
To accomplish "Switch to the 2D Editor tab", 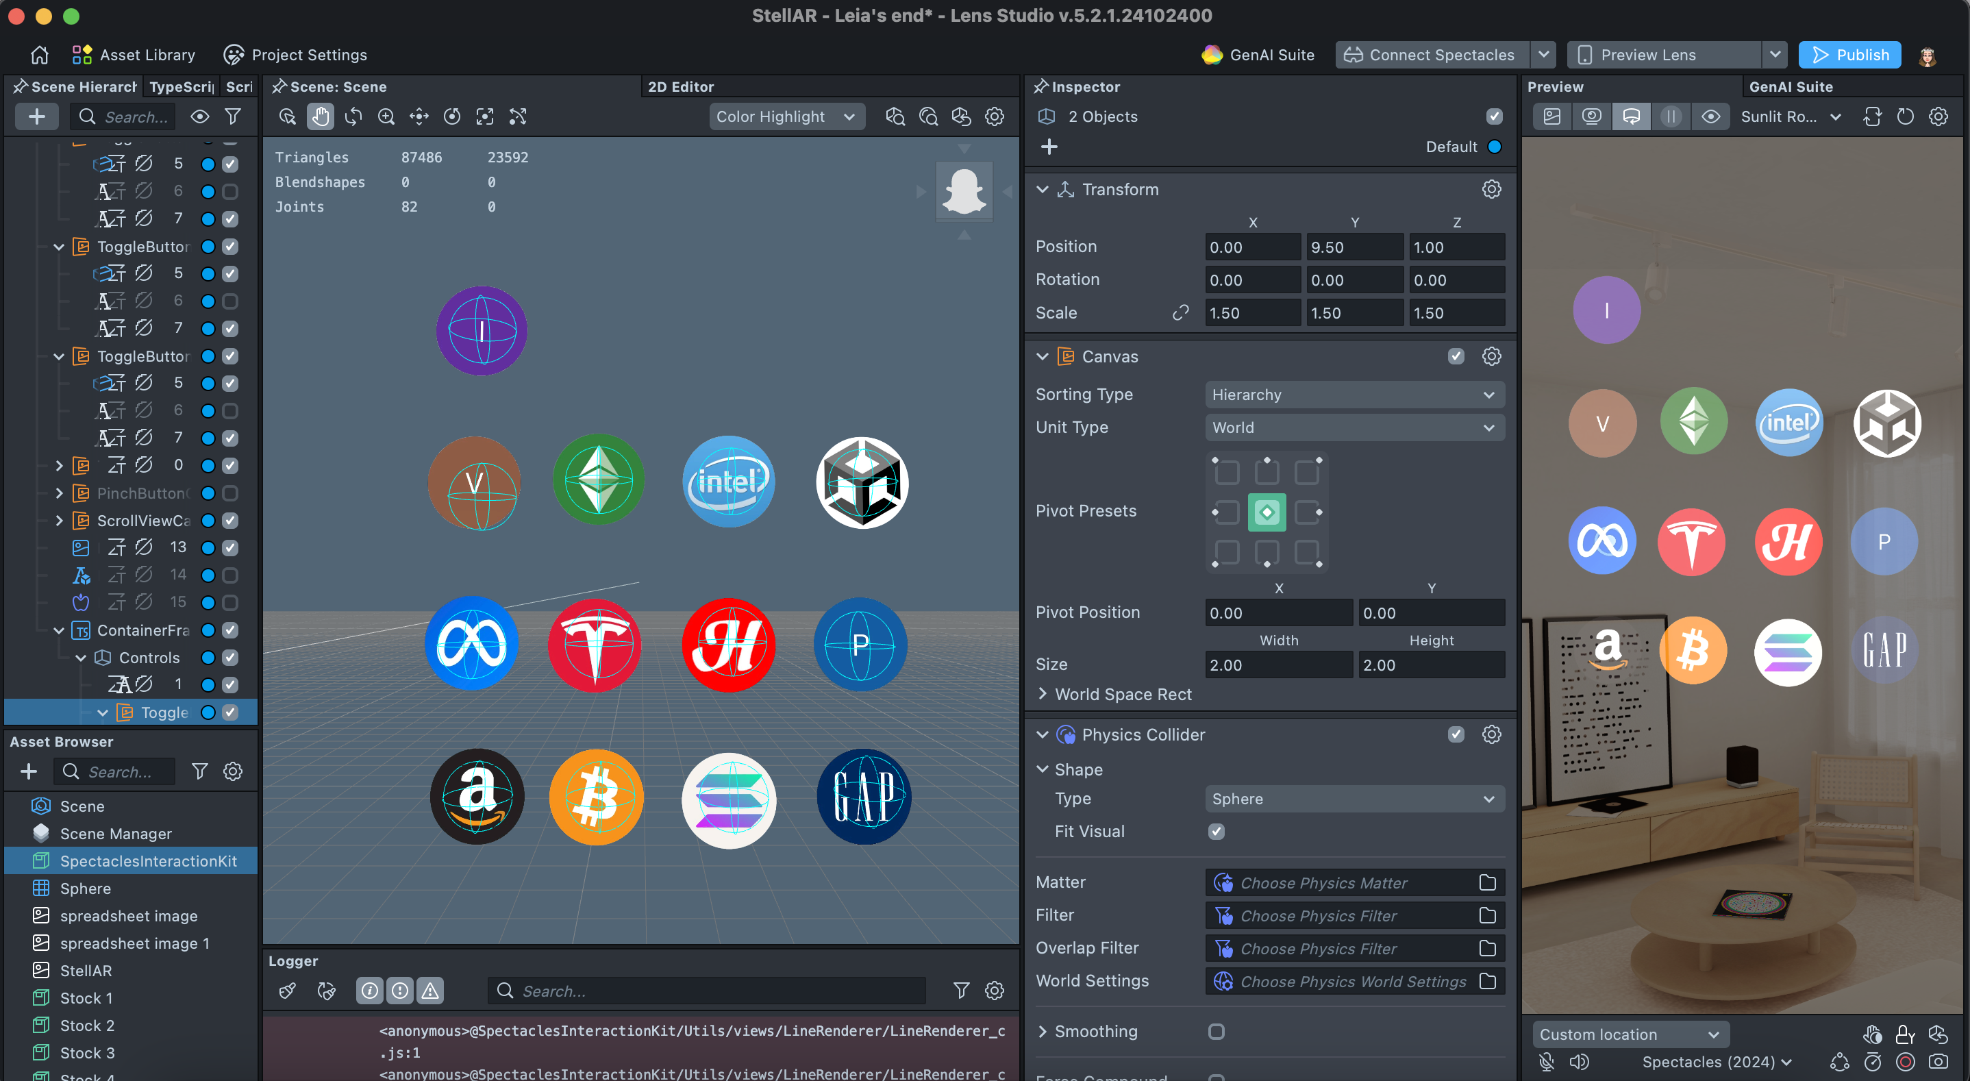I will tap(681, 86).
